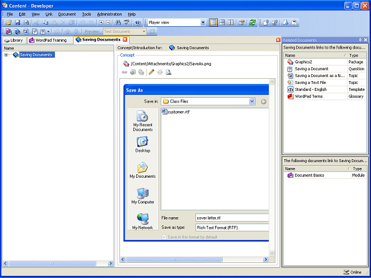Click the horizontal scrollbar thumb in Concept pane
Viewport: 371px width, 278px height.
click(x=174, y=259)
